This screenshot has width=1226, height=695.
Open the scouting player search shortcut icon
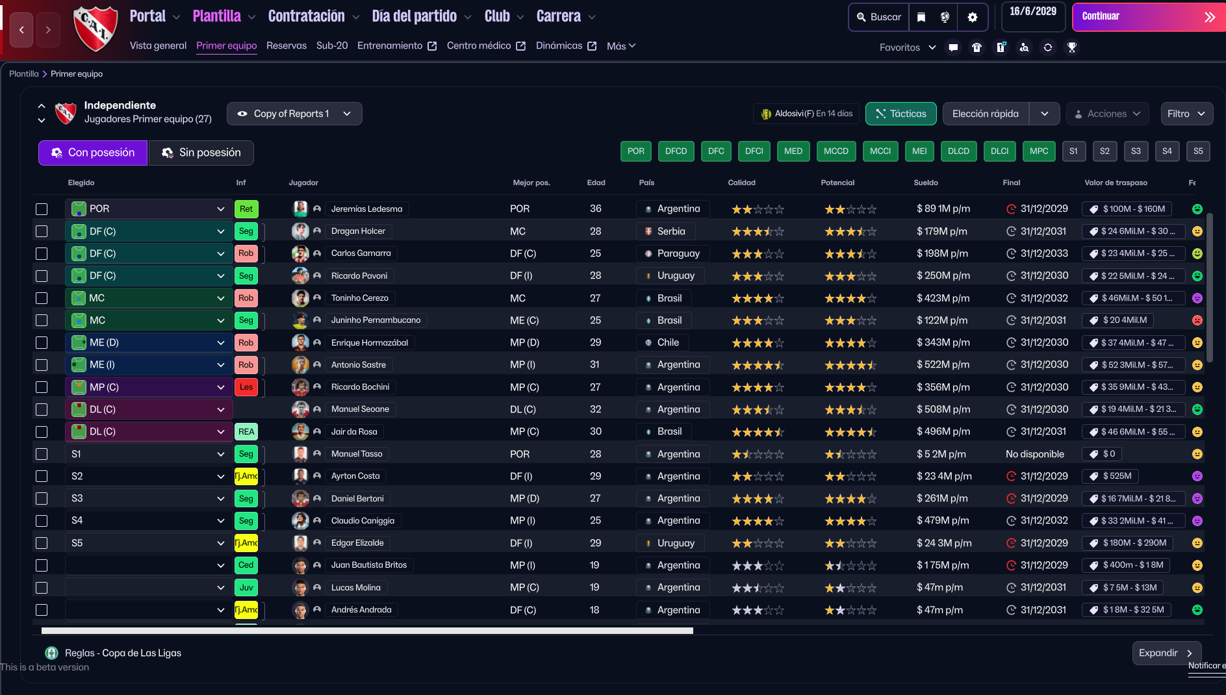[x=1024, y=47]
